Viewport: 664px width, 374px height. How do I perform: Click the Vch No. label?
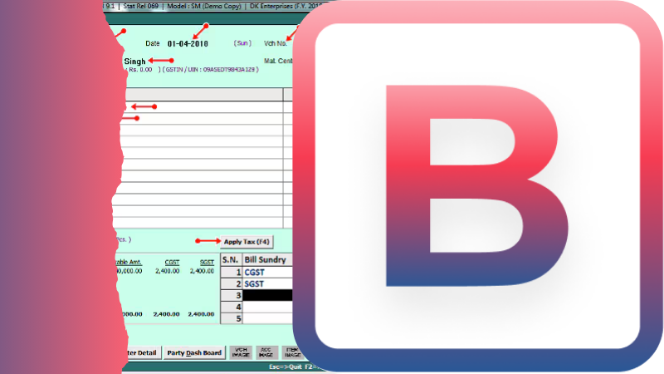276,43
